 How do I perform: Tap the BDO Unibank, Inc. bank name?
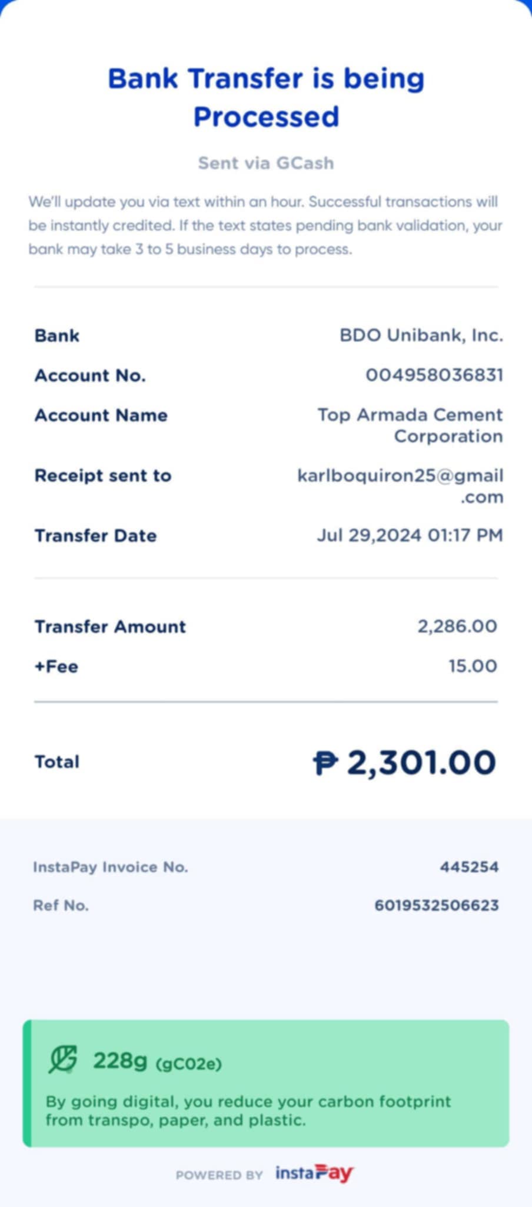pos(421,335)
